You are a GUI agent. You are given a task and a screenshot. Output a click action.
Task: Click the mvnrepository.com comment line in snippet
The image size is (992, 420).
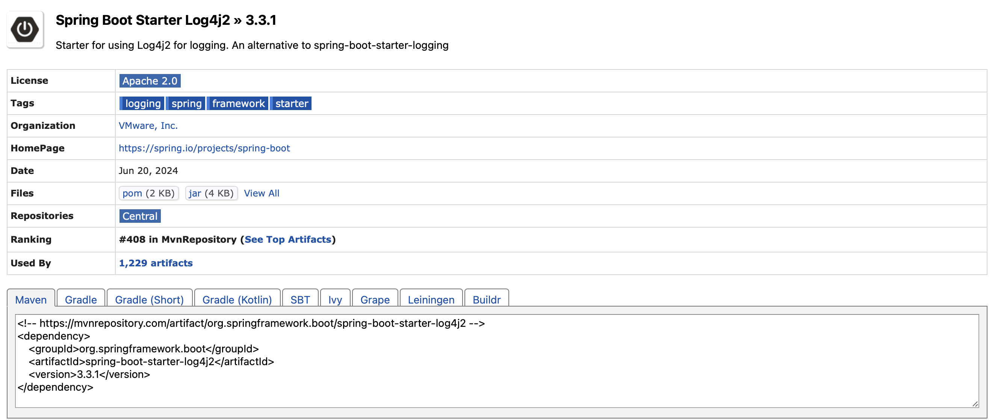coord(251,323)
